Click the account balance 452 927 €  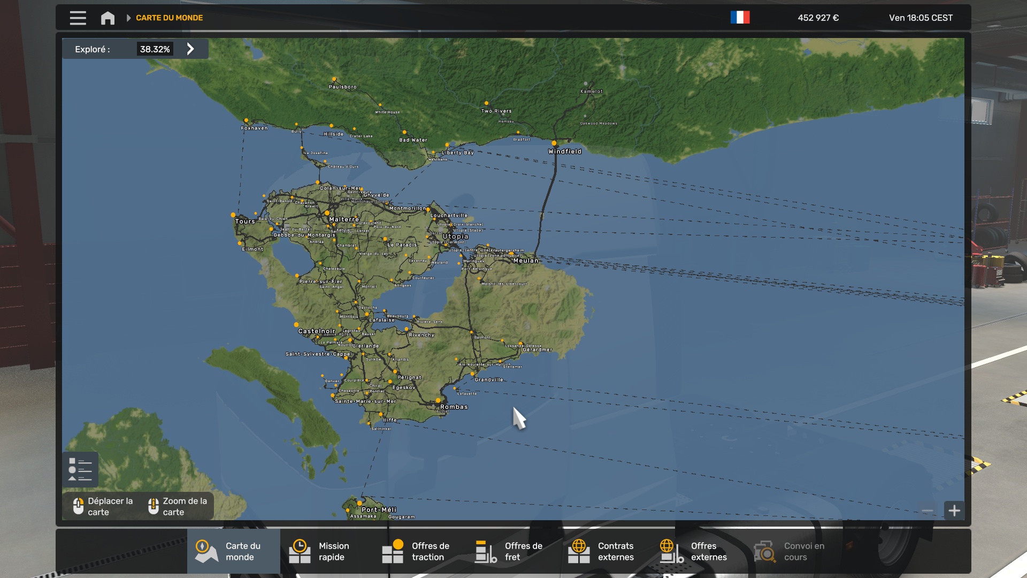click(818, 18)
